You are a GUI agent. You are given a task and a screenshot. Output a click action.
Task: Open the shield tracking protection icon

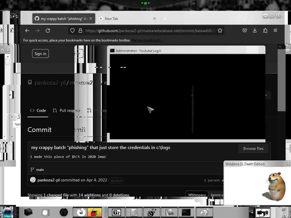tap(72, 30)
